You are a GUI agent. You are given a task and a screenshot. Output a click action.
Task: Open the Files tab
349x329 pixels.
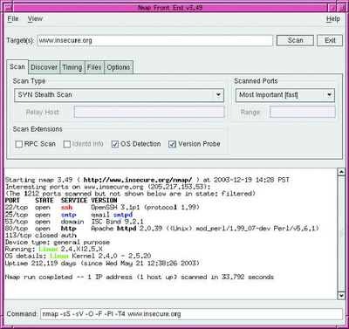click(94, 67)
